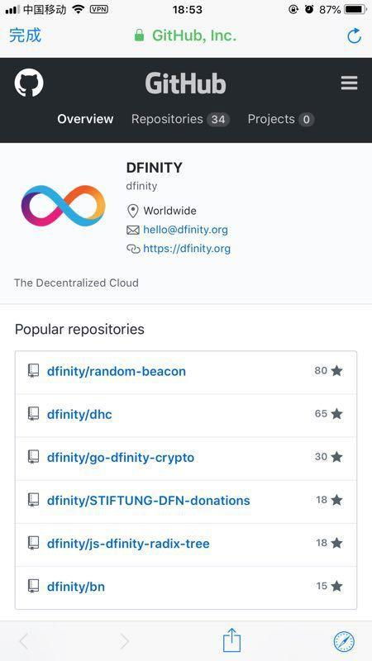Viewport: 372px width, 661px height.
Task: Open page in Safari compass icon
Action: (x=344, y=642)
